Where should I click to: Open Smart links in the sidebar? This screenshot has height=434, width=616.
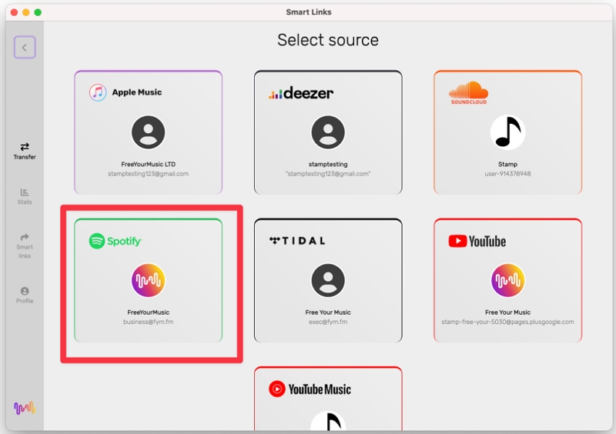tap(25, 246)
